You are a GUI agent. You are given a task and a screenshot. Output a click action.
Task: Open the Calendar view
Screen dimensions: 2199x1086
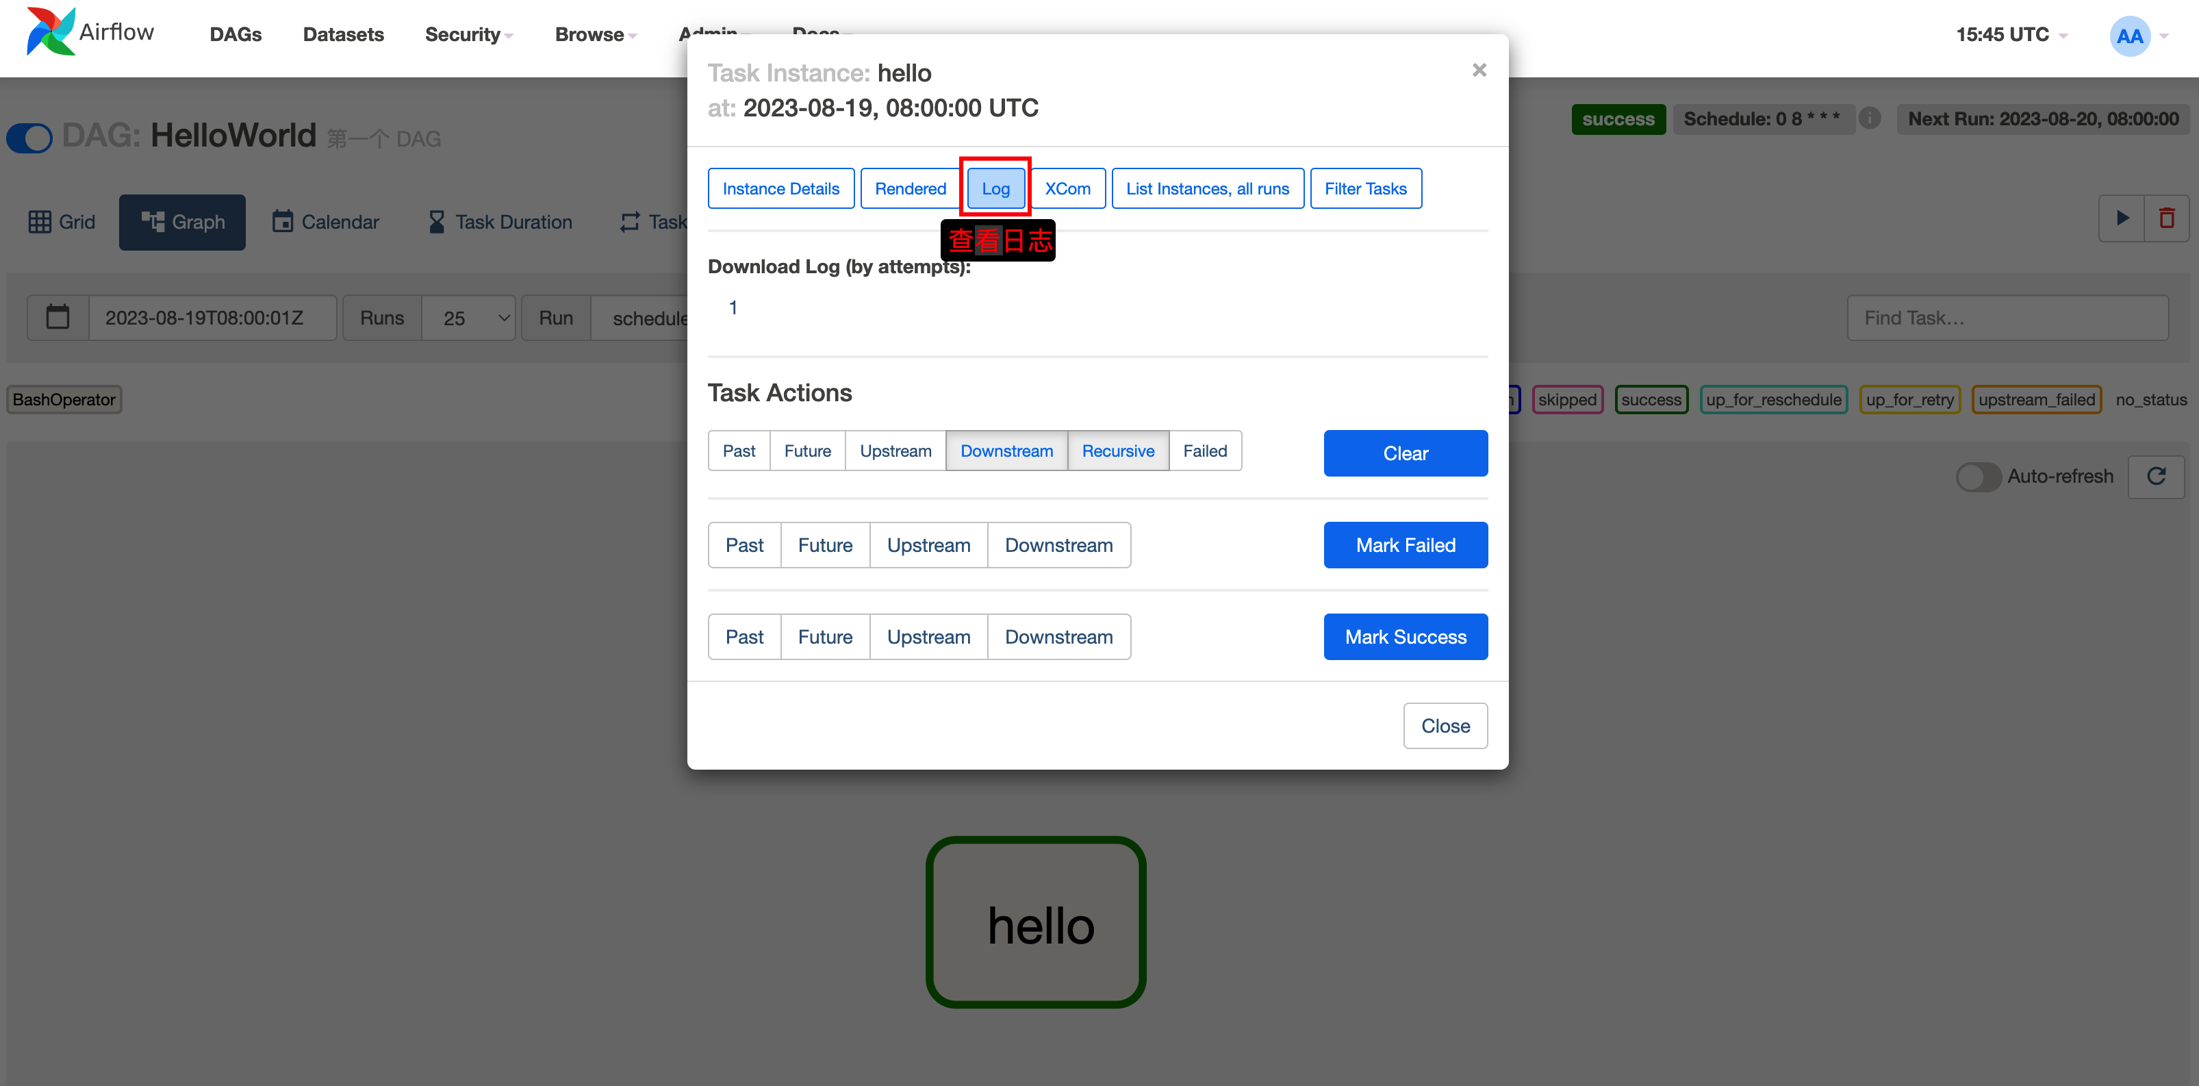pos(325,221)
